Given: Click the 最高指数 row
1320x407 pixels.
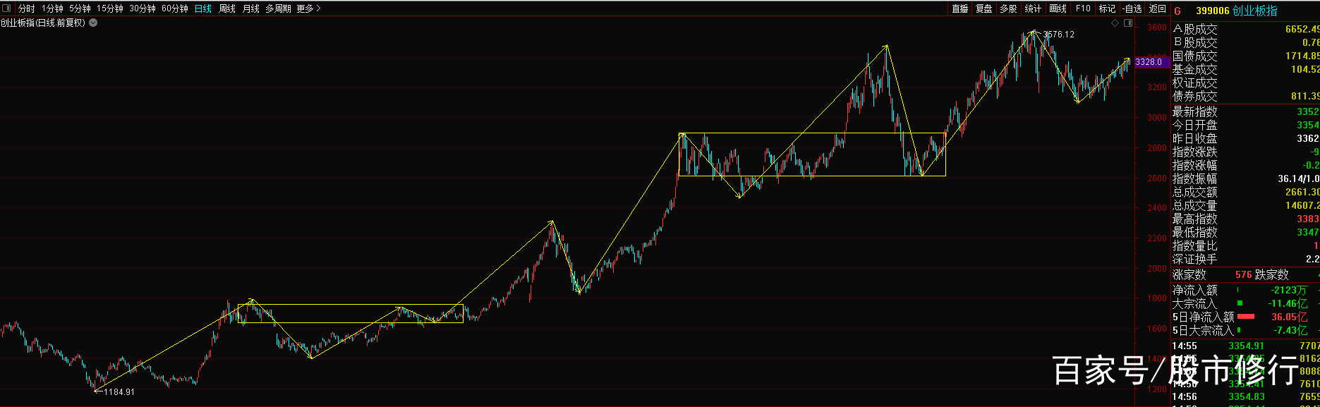Looking at the screenshot, I should (x=1246, y=219).
